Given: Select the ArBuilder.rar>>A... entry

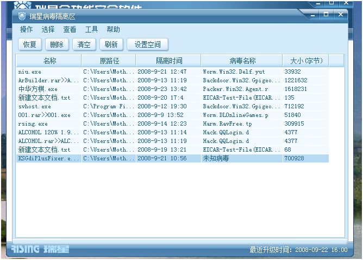Looking at the screenshot, I should coord(172,80).
